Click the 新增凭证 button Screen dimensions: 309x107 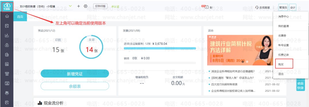pos(75,74)
